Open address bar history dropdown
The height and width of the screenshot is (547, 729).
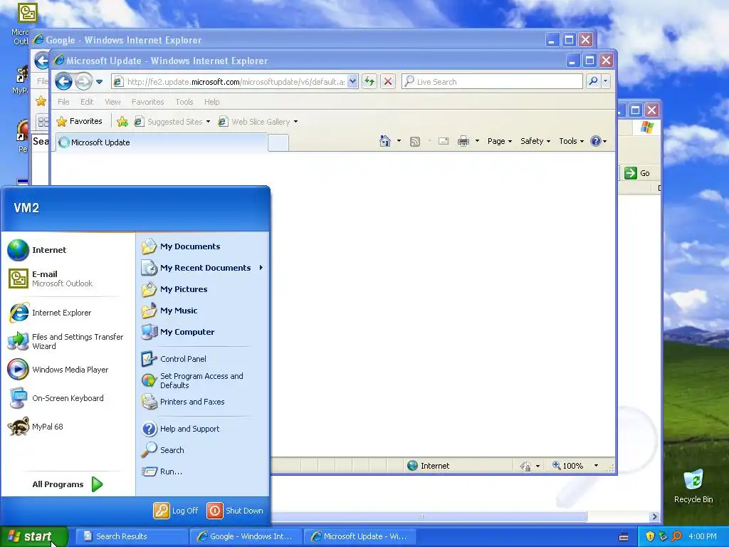(x=353, y=82)
